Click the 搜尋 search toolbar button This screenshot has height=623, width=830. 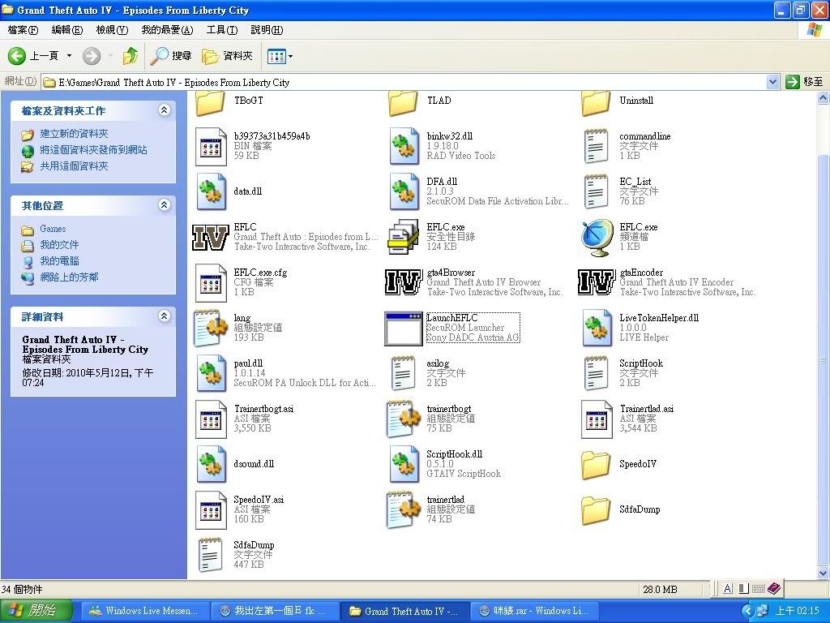tap(171, 56)
